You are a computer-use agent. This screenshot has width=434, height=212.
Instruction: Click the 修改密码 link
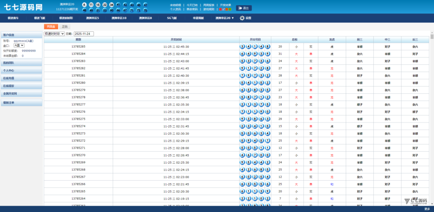pos(192,9)
